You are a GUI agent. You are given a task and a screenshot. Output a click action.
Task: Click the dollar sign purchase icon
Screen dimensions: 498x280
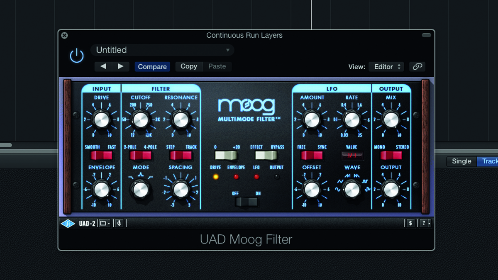click(410, 223)
